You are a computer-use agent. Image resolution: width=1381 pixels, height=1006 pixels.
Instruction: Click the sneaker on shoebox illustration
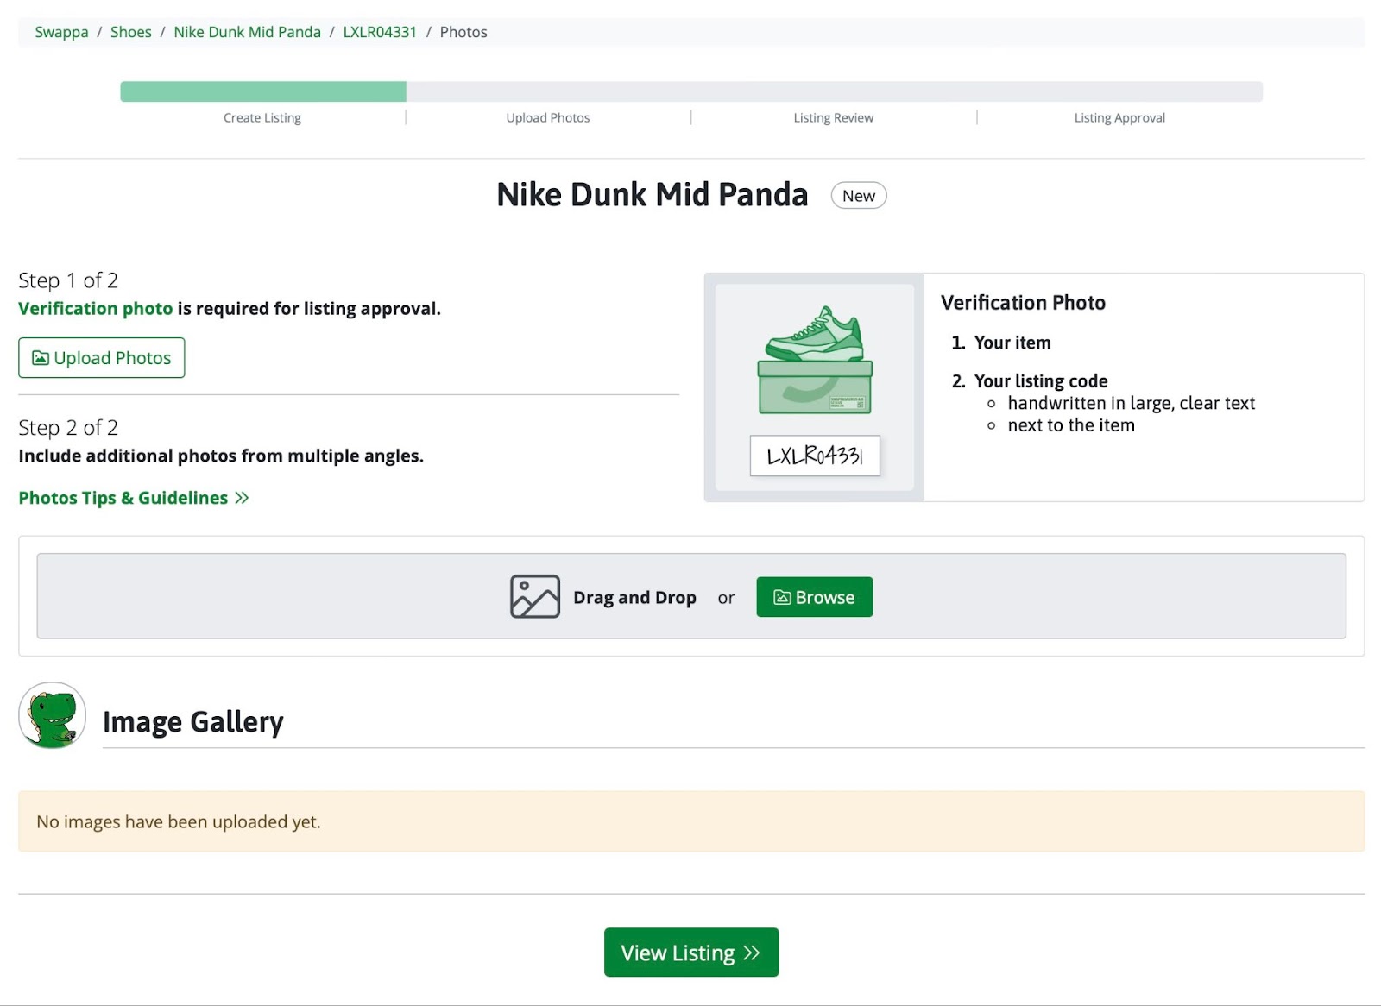(x=815, y=361)
